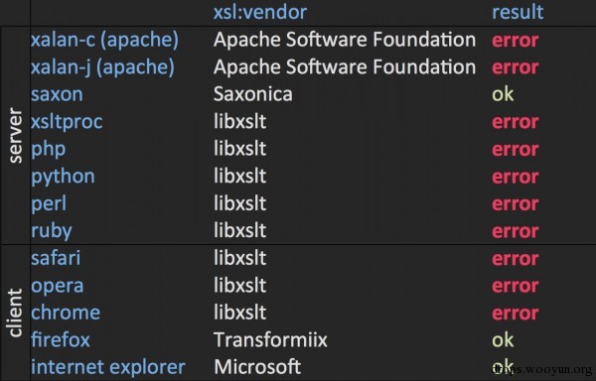Click the xsl:vendor column header

260,12
